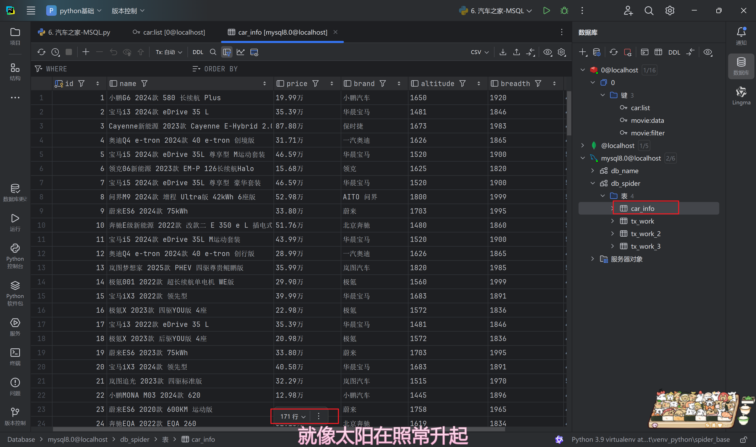This screenshot has width=756, height=447.
Task: Open the Python Packages tool window
Action: coord(15,293)
